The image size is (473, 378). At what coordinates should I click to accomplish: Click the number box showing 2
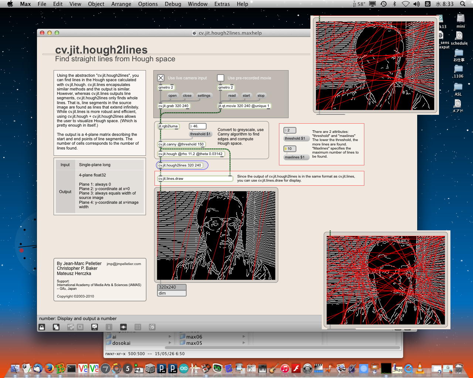pos(290,130)
